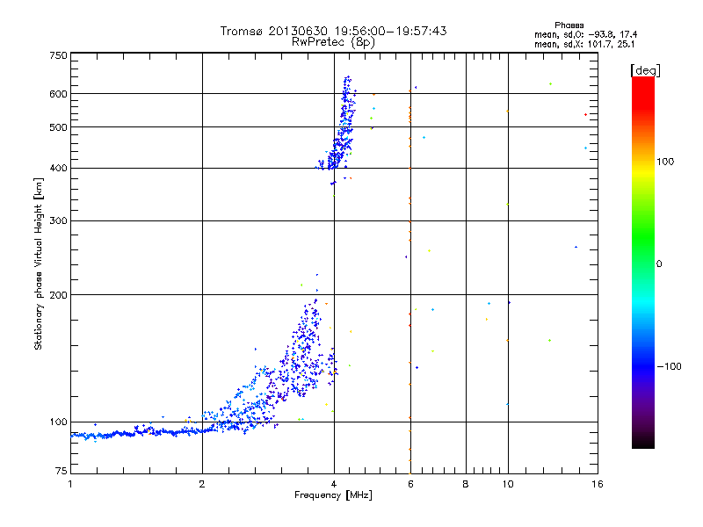This screenshot has height=527, width=703.
Task: Click the y-axis tick label '75'
Action: (62, 471)
